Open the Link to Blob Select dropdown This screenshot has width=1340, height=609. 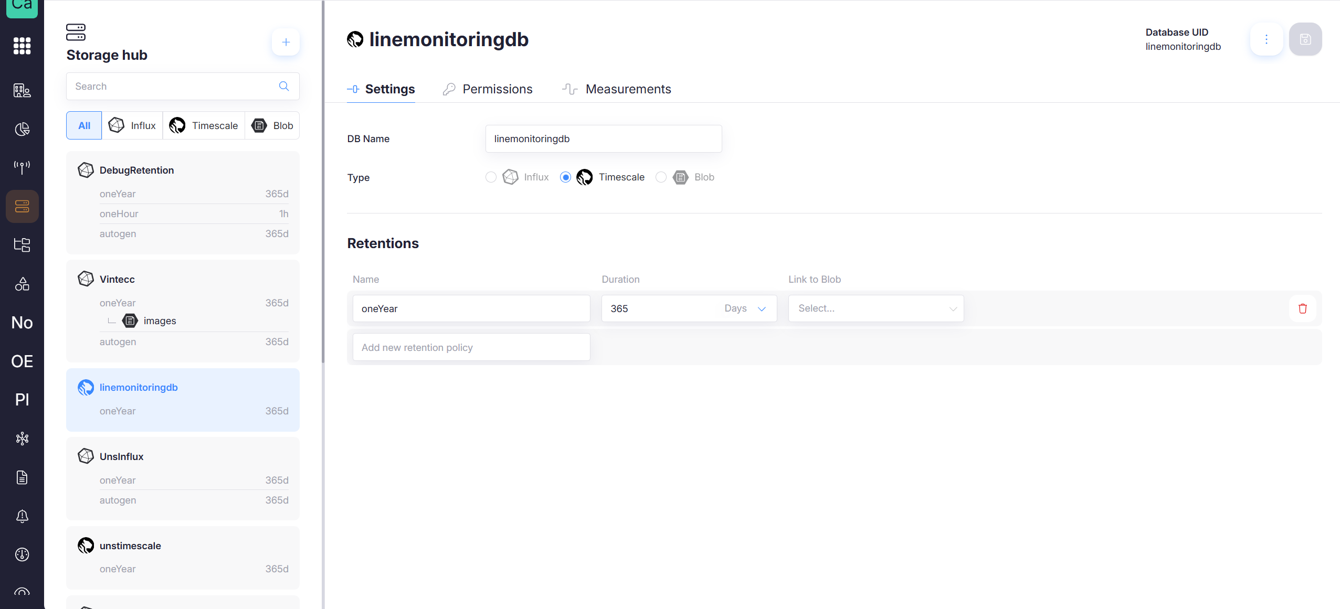[876, 308]
